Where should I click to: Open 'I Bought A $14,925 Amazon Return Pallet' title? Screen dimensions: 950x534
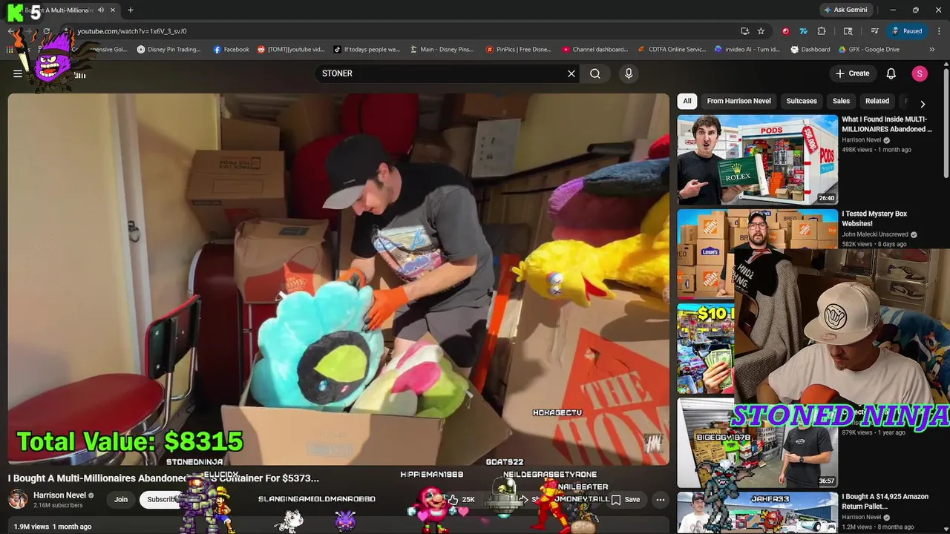pos(885,501)
